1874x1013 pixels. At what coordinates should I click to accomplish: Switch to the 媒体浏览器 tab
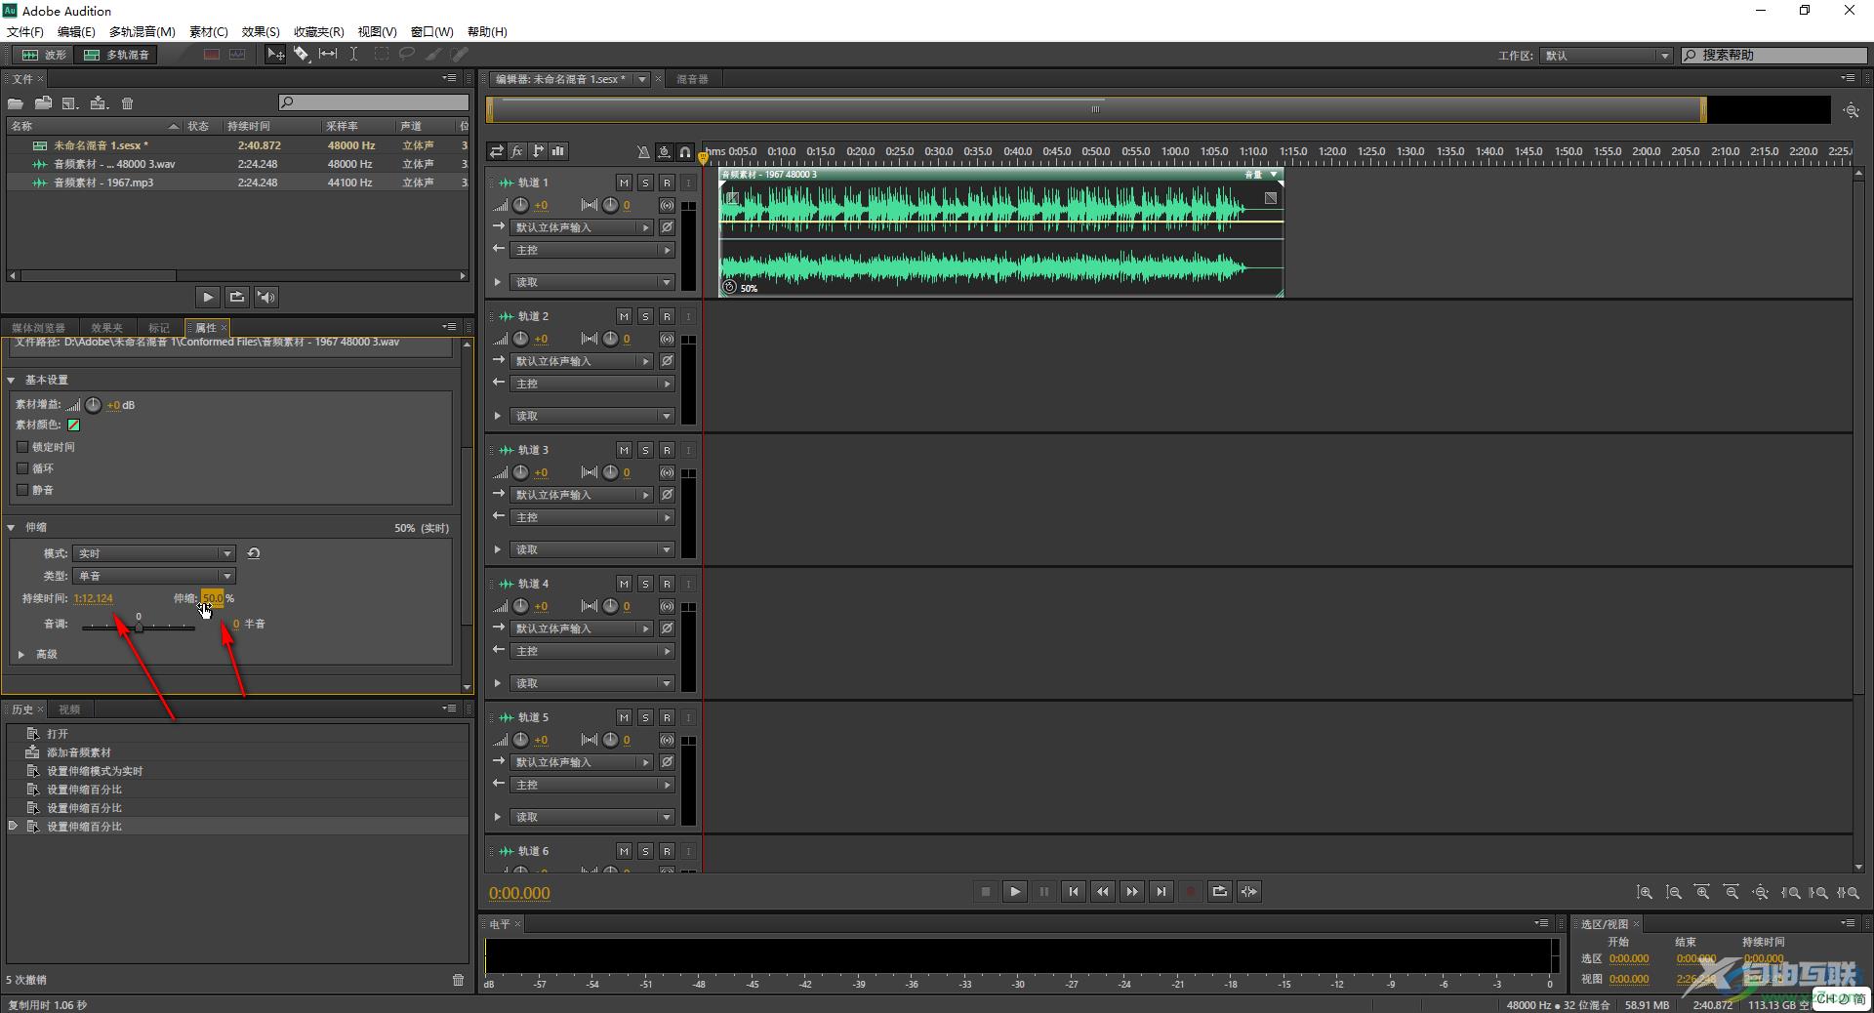click(x=38, y=328)
